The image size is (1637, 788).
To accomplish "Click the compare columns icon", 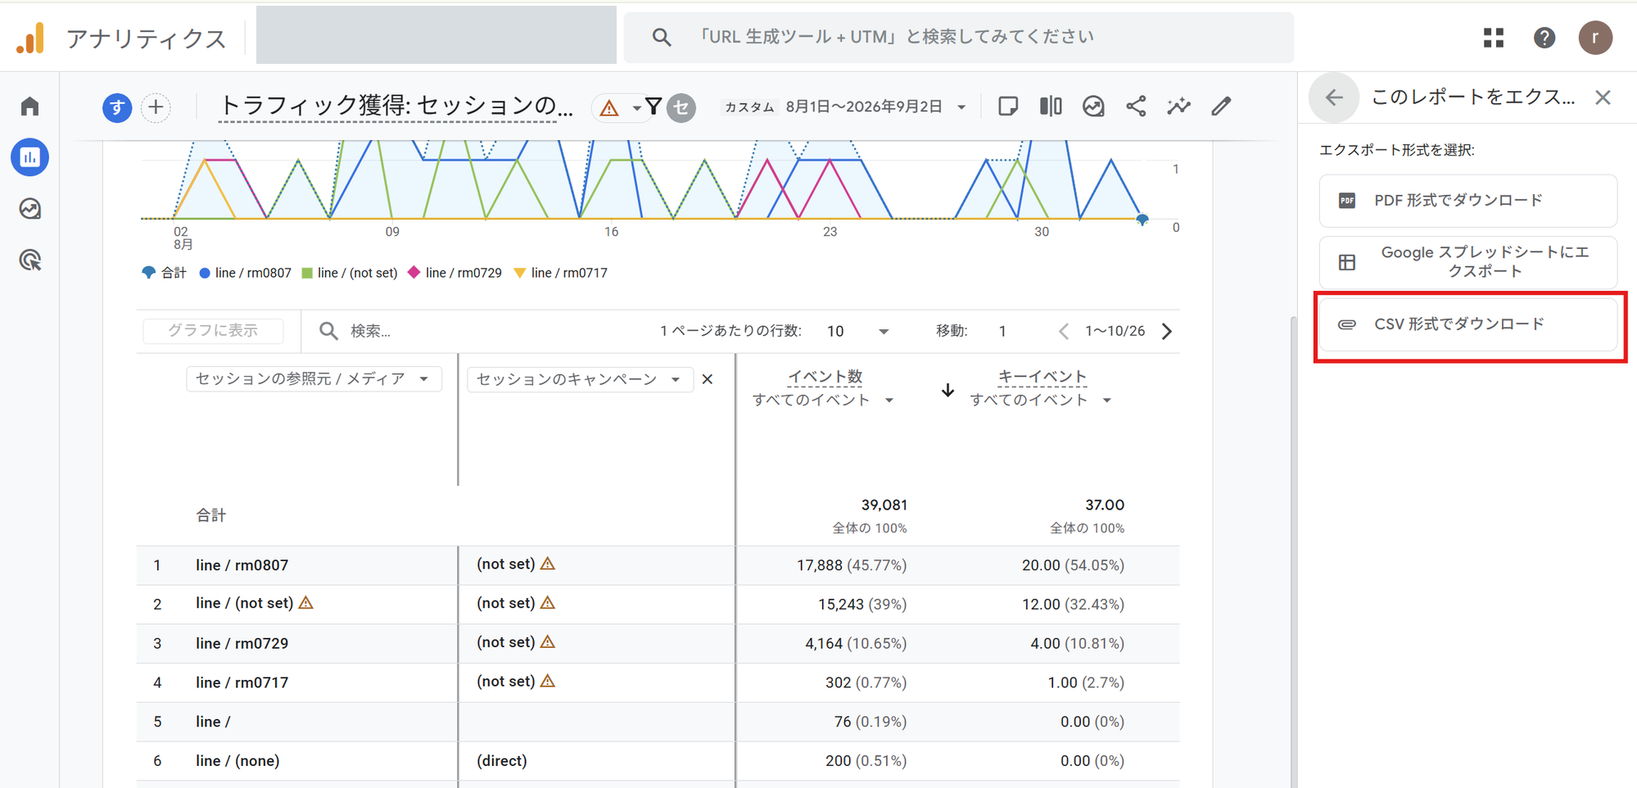I will [1051, 106].
